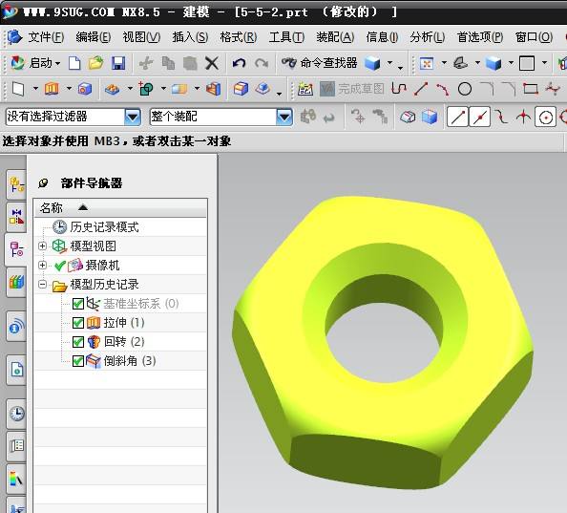This screenshot has width=567, height=513.
Task: Select the Extrude feature icon
Action: [x=52, y=89]
